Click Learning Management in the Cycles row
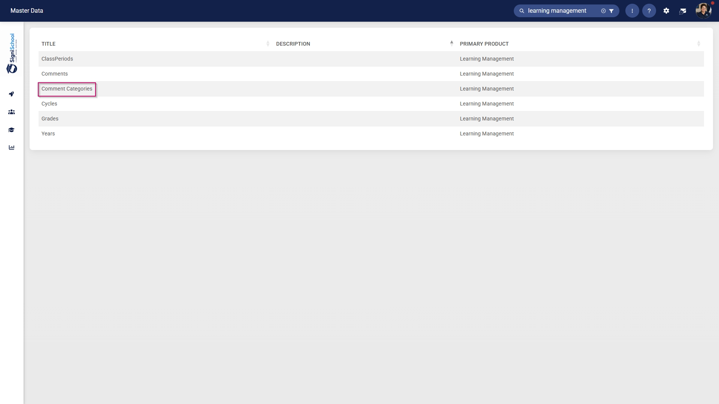Screen dimensions: 719x404 (x=487, y=104)
